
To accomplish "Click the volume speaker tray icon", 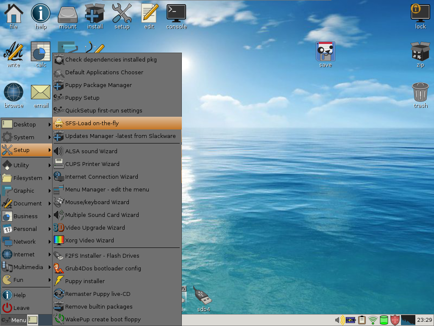I will (x=339, y=320).
